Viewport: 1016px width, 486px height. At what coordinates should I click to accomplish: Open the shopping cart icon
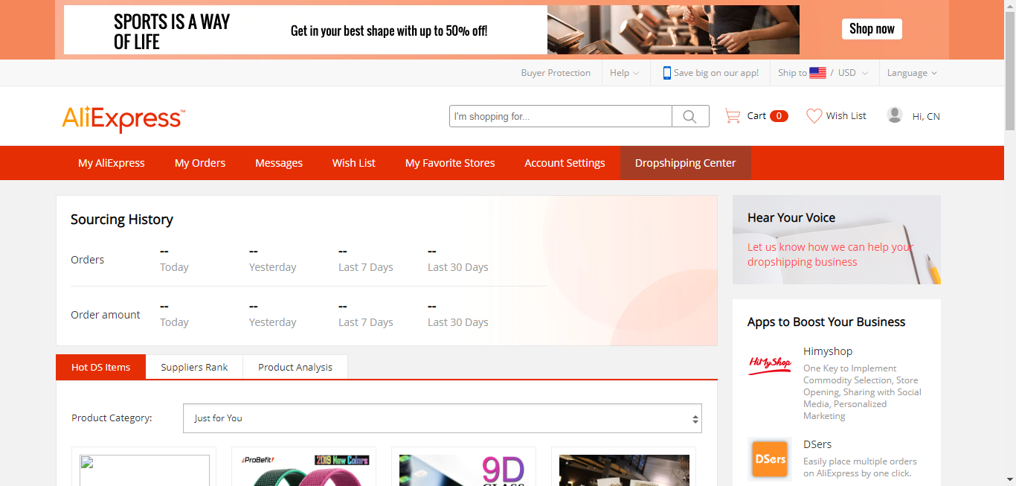pos(733,116)
